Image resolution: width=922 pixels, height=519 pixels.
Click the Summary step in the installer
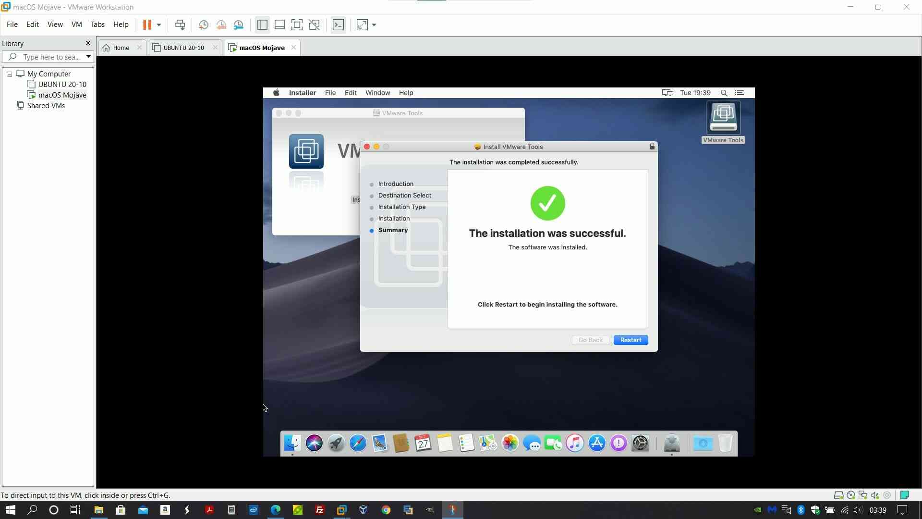393,230
